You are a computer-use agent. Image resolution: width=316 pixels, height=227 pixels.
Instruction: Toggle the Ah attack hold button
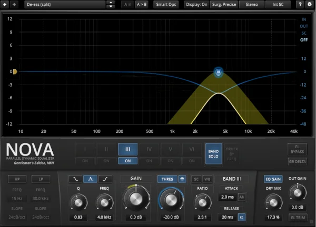pos(242,197)
